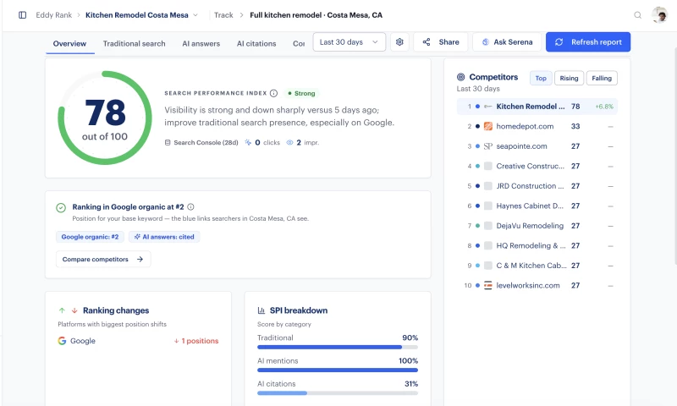Go to Eddy Rank breadcrumb

pos(54,15)
